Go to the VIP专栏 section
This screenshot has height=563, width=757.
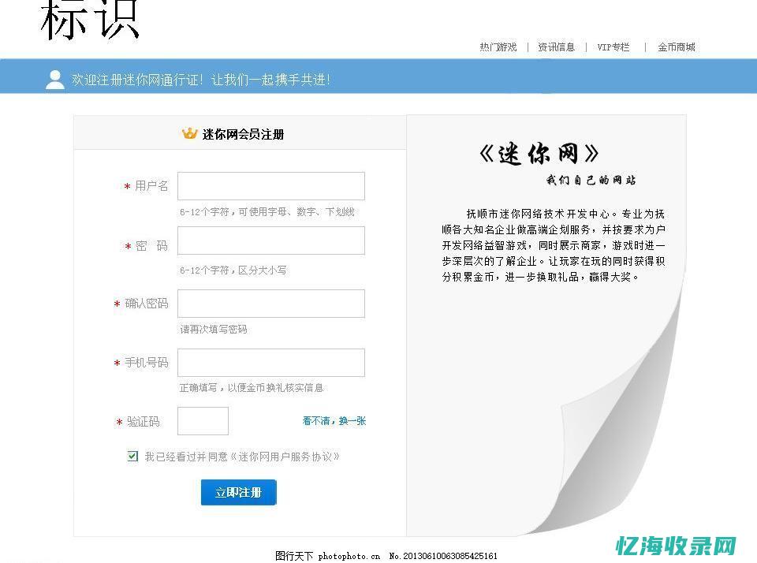pyautogui.click(x=613, y=47)
